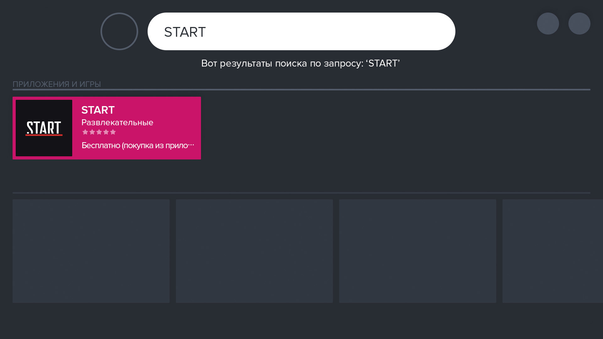Click the left gray circle button at top right
The width and height of the screenshot is (603, 339).
[x=548, y=24]
